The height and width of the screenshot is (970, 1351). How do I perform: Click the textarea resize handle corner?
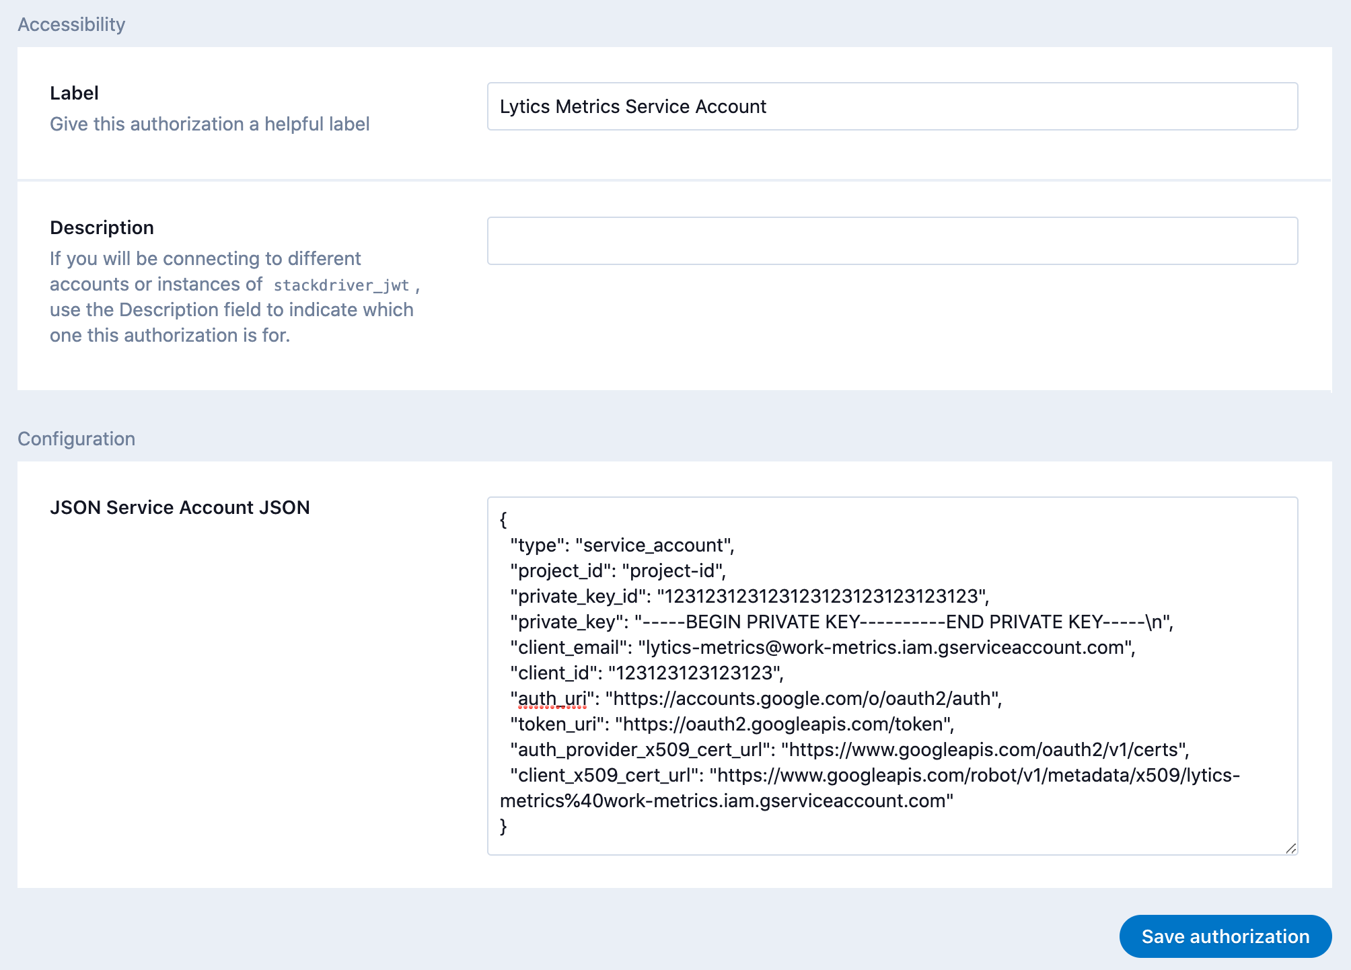click(1290, 848)
